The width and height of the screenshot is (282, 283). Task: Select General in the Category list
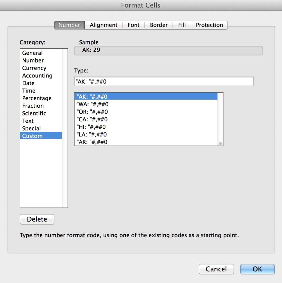pos(32,53)
